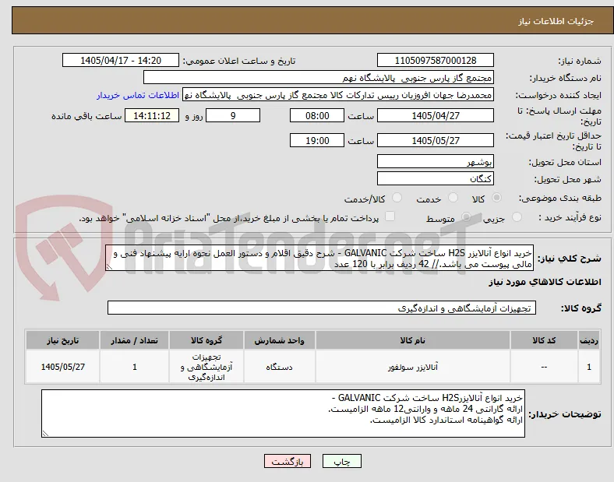This screenshot has height=482, width=614.
Task: Click the شماره نیاز field 1105097587000128
Action: point(436,61)
